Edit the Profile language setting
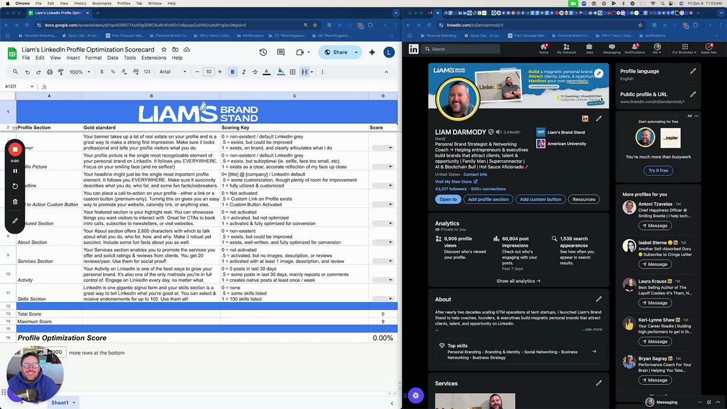The width and height of the screenshot is (727, 409). (693, 71)
